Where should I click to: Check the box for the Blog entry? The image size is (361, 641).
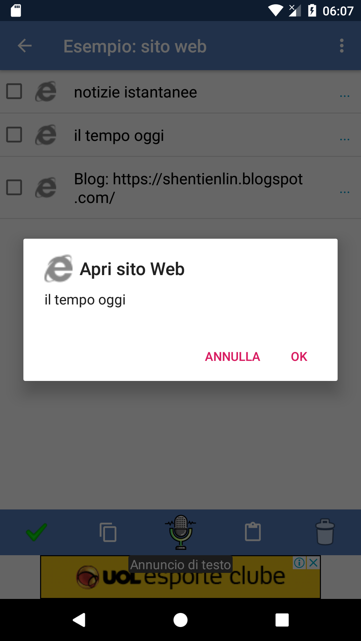point(14,188)
